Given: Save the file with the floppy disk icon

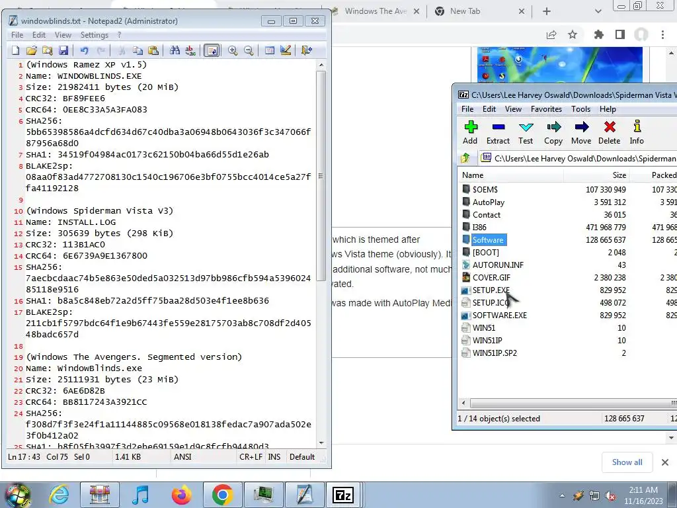Looking at the screenshot, I should pos(63,50).
